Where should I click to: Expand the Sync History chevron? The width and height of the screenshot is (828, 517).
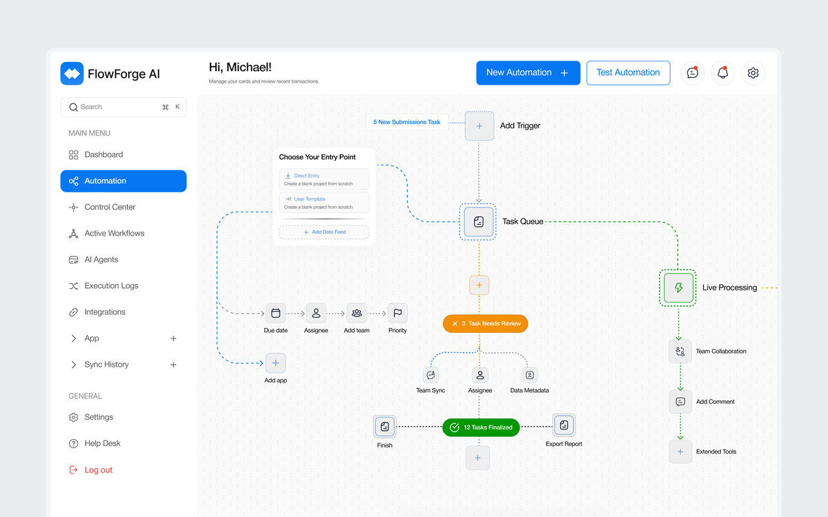pyautogui.click(x=74, y=365)
